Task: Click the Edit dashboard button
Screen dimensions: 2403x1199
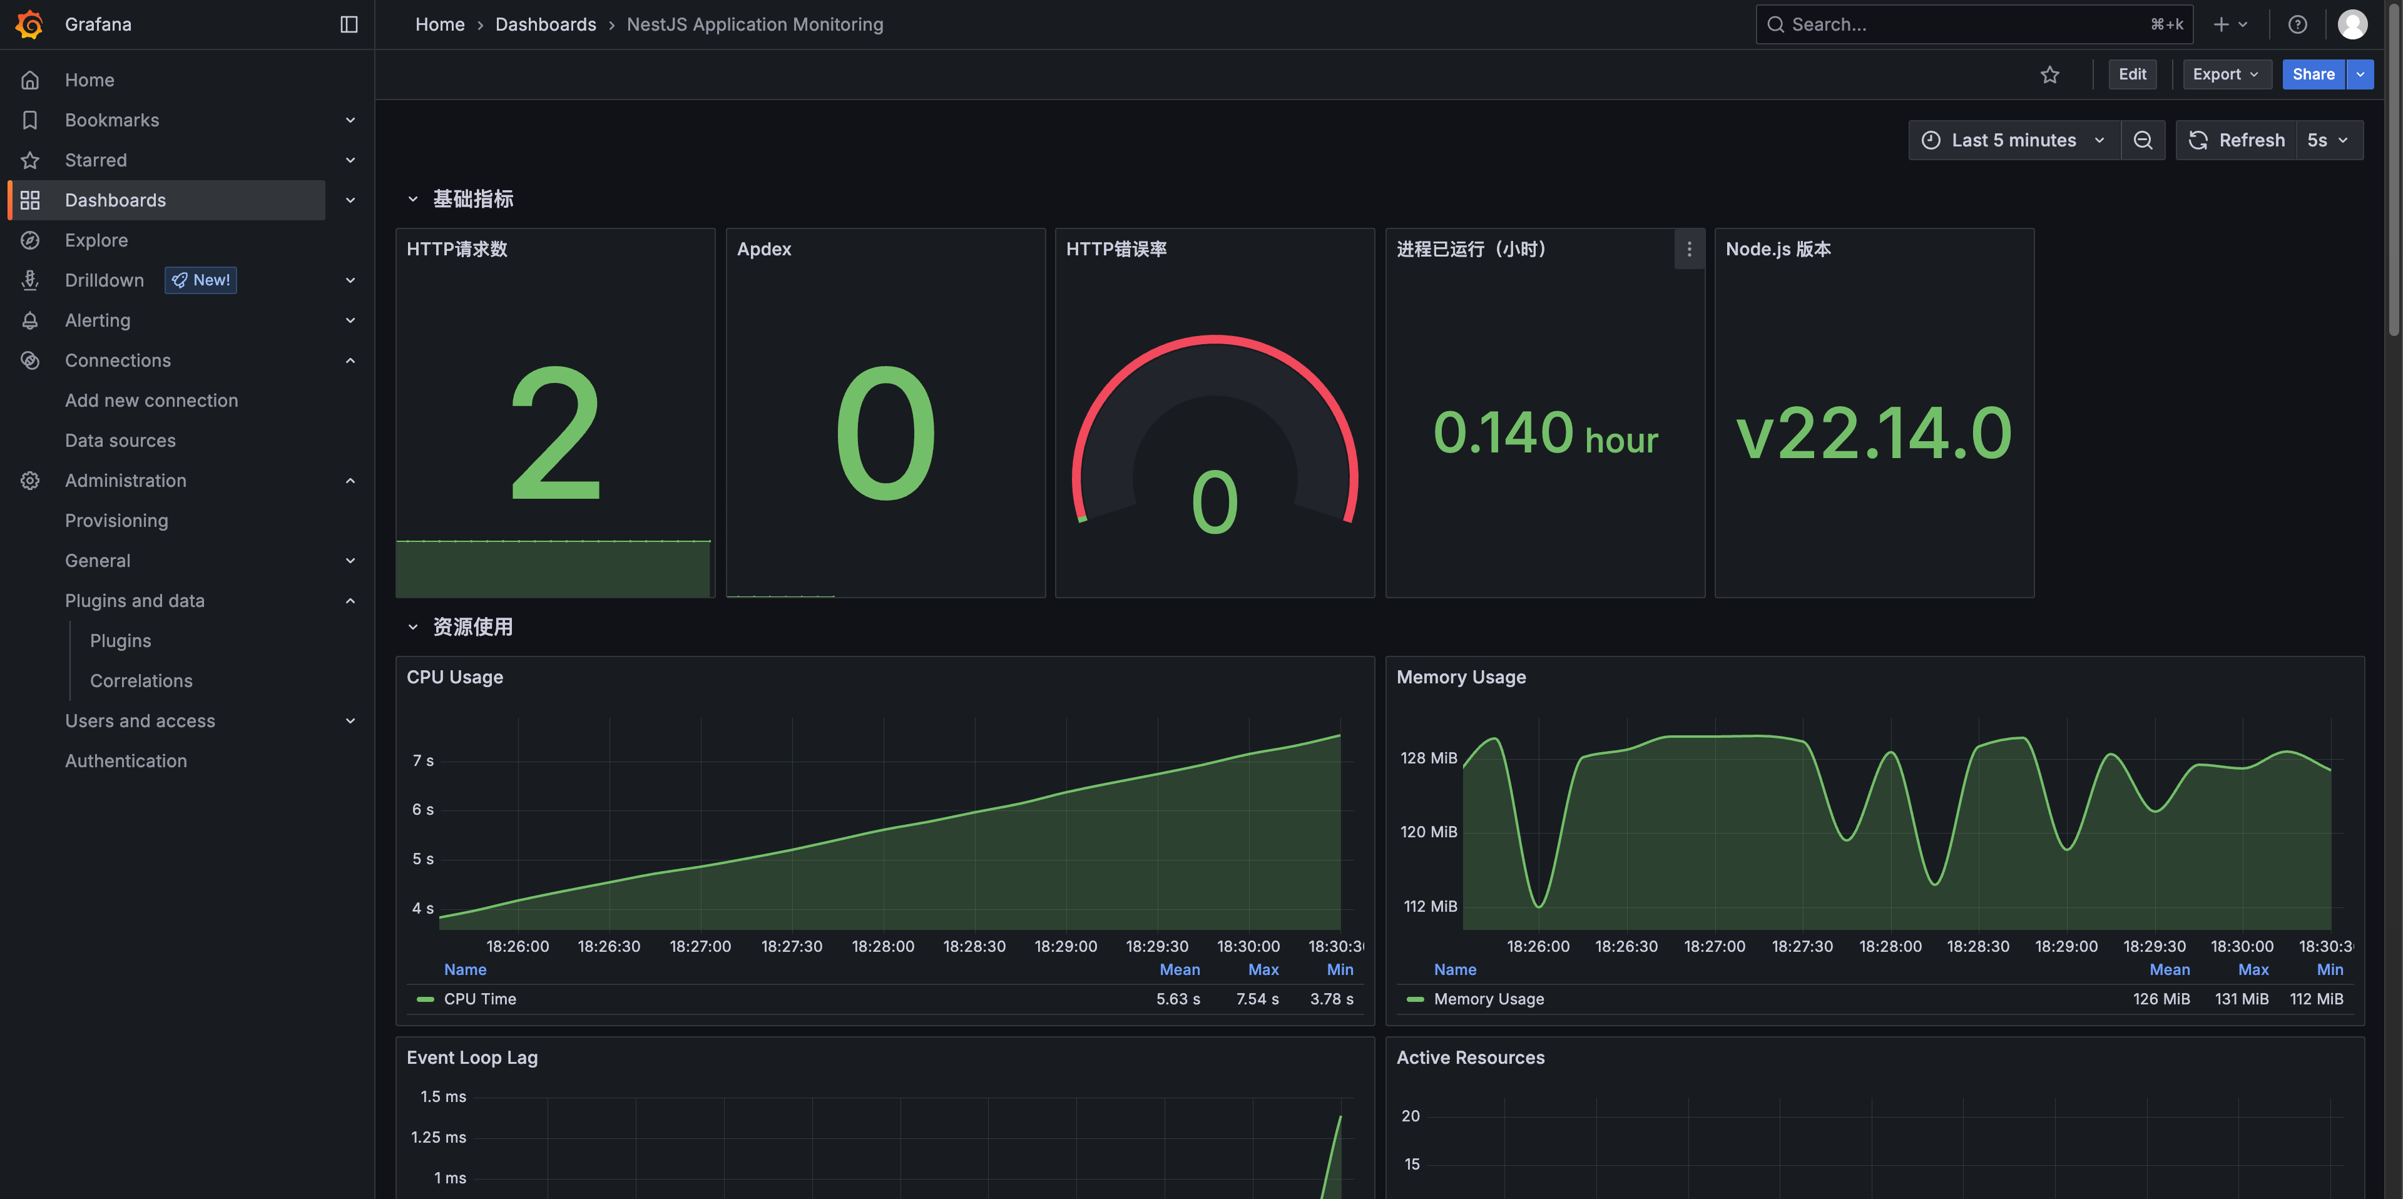Action: [2131, 74]
